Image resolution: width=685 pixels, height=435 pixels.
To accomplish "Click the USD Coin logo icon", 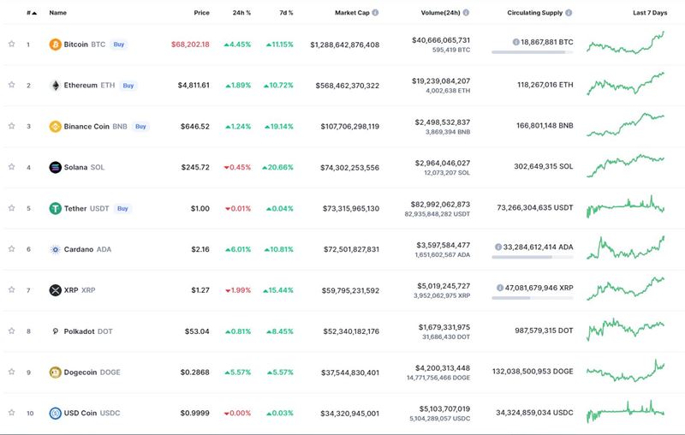I will coord(55,413).
